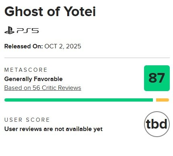Click the number 87 in the score box
173x156 pixels.
(157, 78)
